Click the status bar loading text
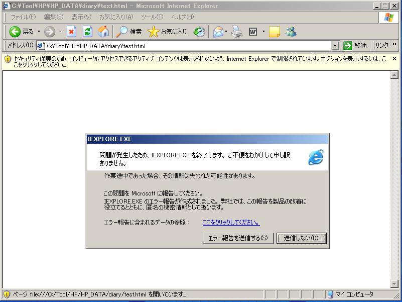 pos(99,294)
